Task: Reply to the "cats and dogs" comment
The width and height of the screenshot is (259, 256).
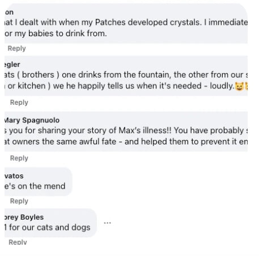Action: [18, 242]
